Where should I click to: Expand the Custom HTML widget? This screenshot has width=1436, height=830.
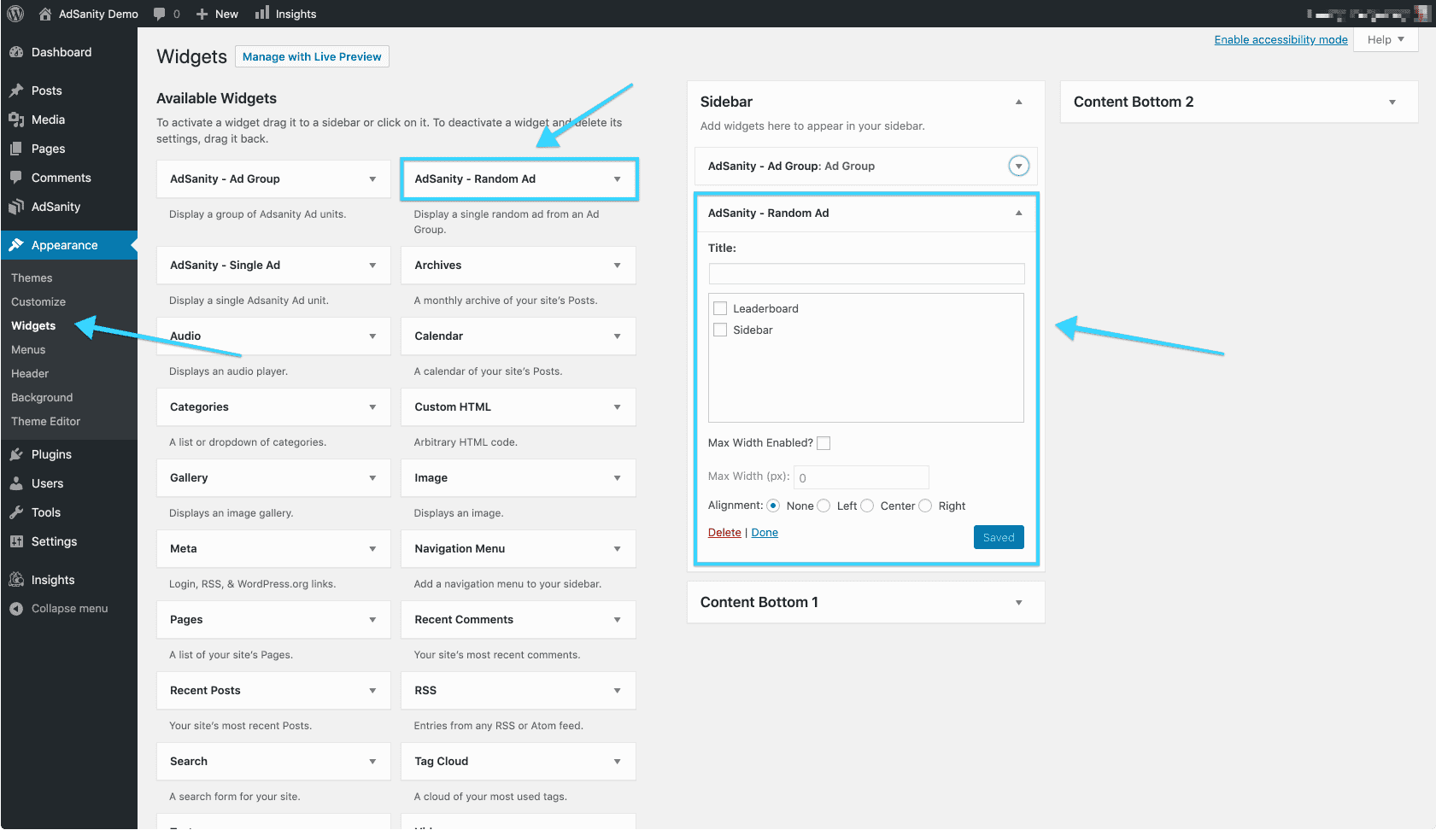click(617, 407)
